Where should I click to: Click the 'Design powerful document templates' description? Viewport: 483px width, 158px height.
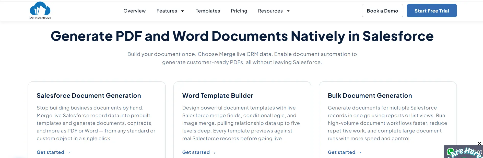(241, 123)
